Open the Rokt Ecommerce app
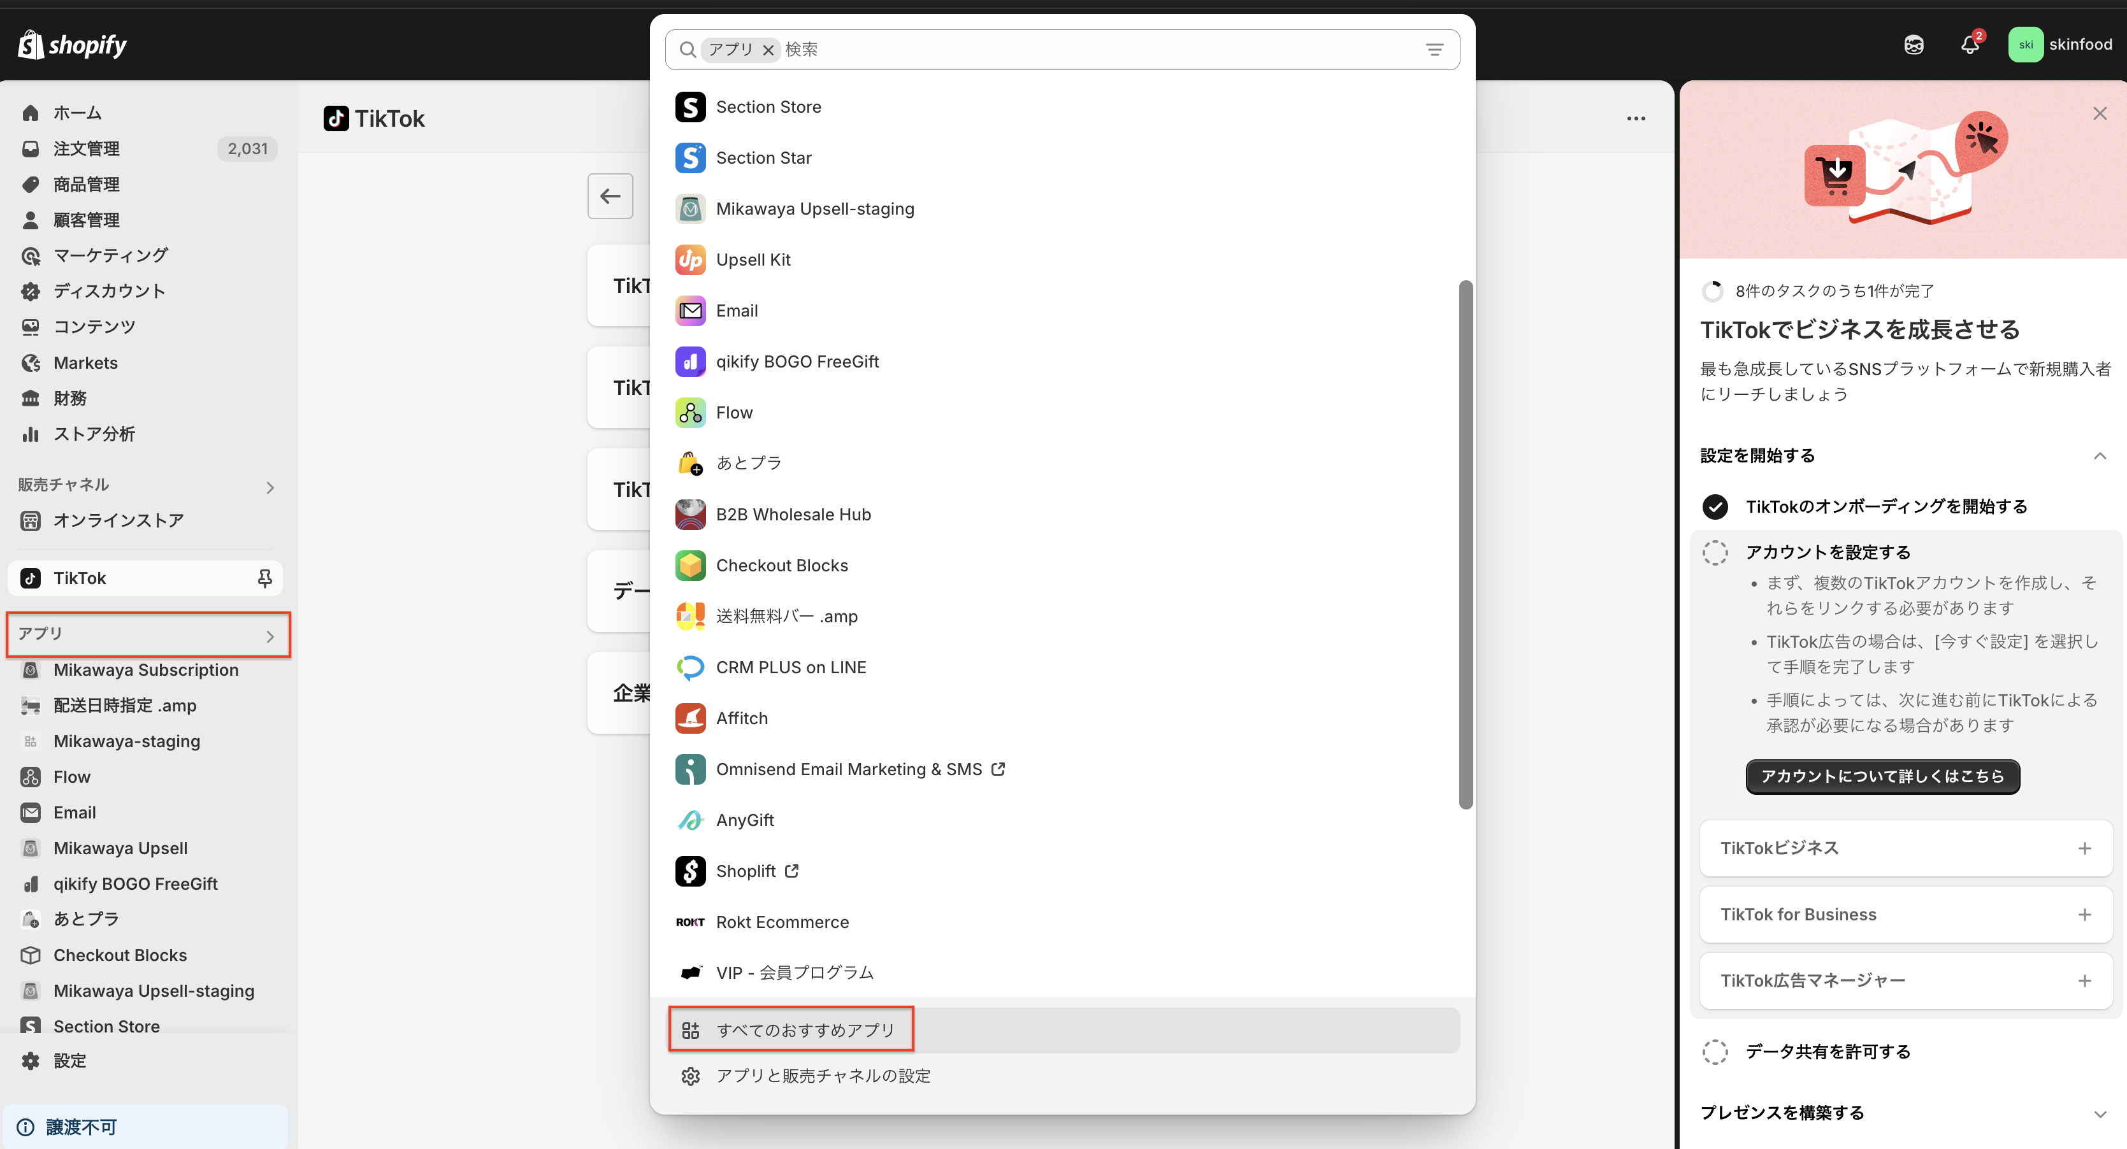 pyautogui.click(x=1062, y=922)
